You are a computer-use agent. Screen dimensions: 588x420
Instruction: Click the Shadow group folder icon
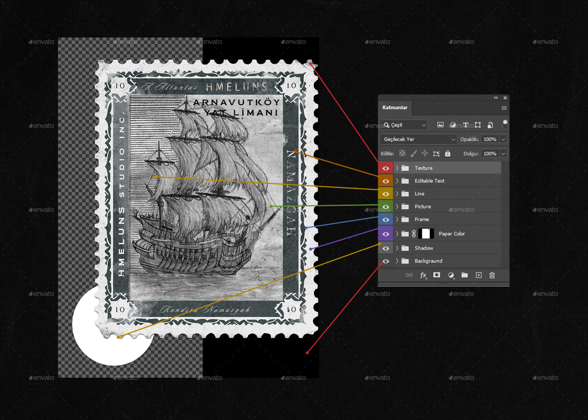click(405, 248)
